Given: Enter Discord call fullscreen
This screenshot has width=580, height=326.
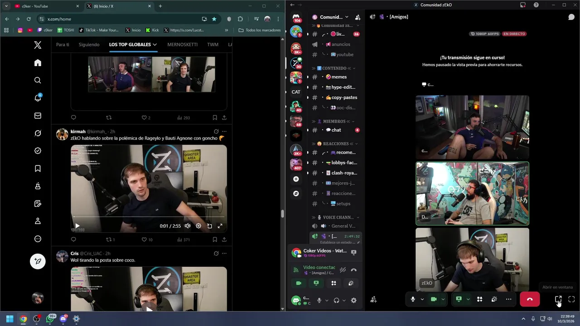Looking at the screenshot, I should click(571, 299).
